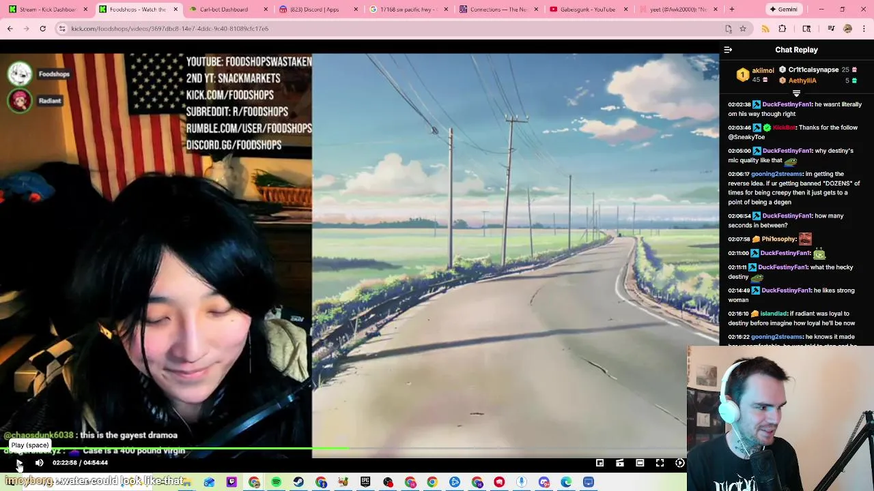Click the site info icon in address bar
874x491 pixels.
point(62,29)
